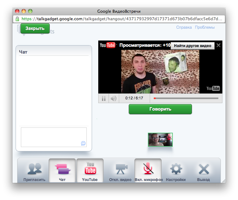Click the green Закрыть button
The image size is (238, 200).
tap(35, 28)
